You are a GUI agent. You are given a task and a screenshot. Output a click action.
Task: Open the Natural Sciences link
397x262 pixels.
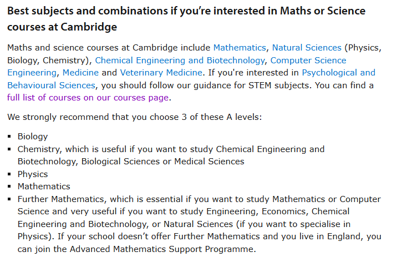(x=307, y=48)
